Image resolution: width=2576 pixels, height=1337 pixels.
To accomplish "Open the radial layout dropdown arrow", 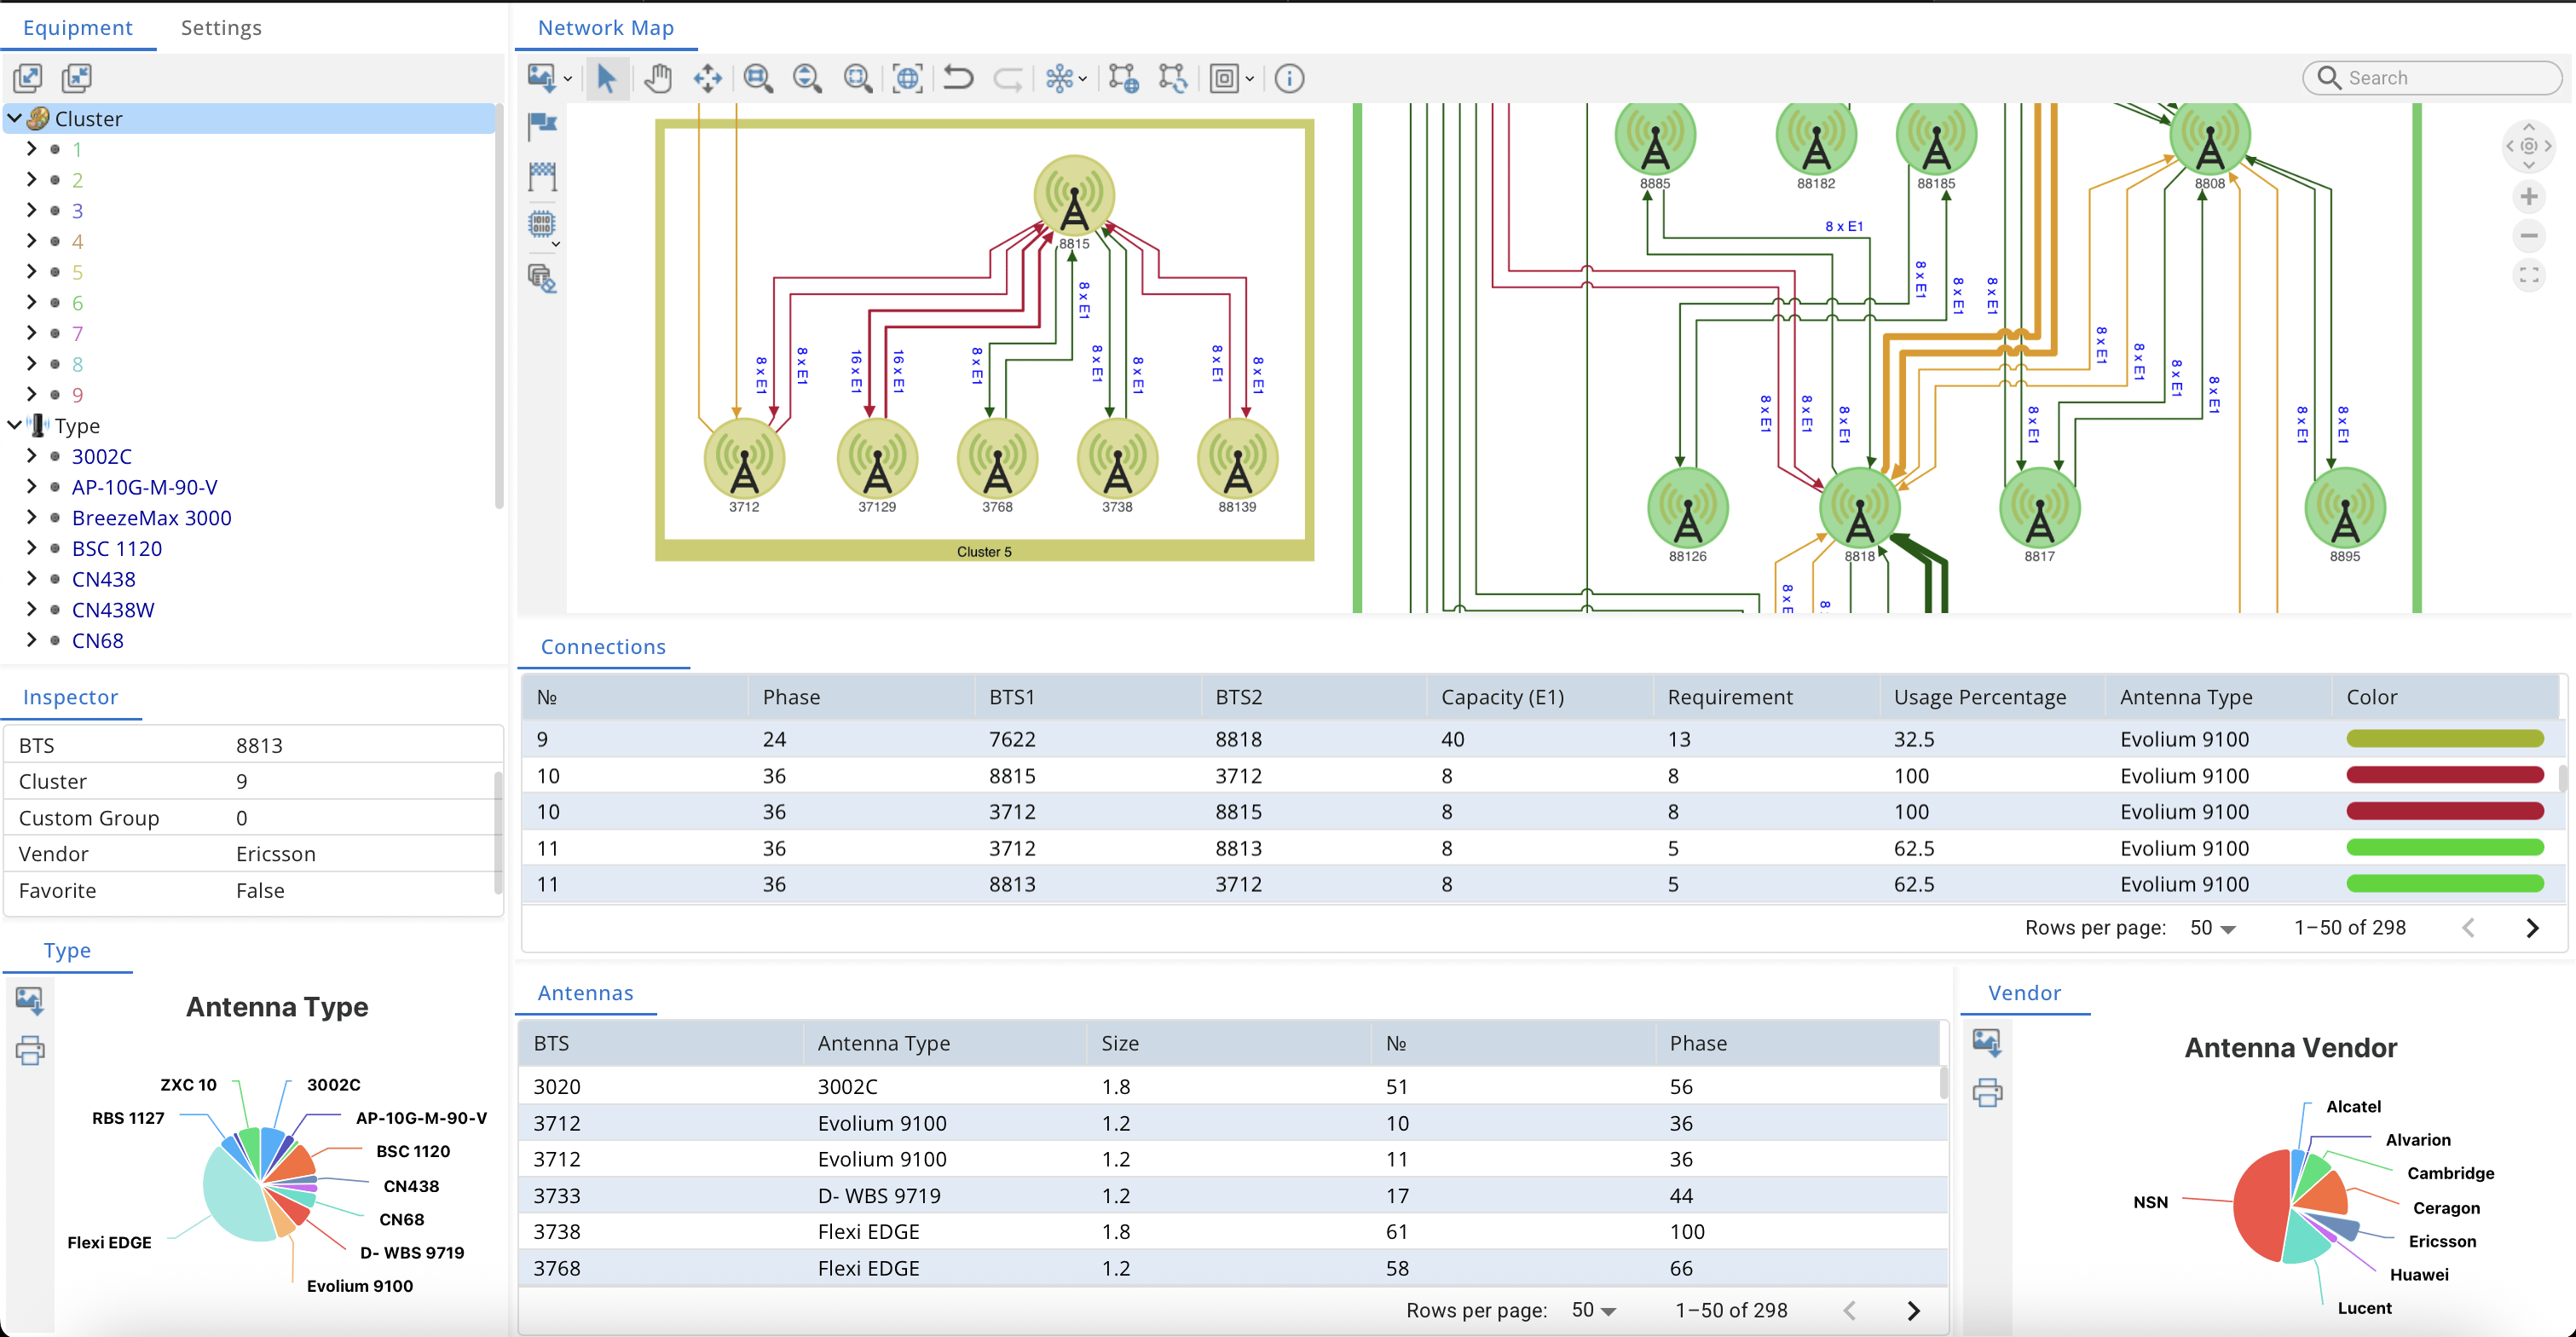I will coord(1083,79).
